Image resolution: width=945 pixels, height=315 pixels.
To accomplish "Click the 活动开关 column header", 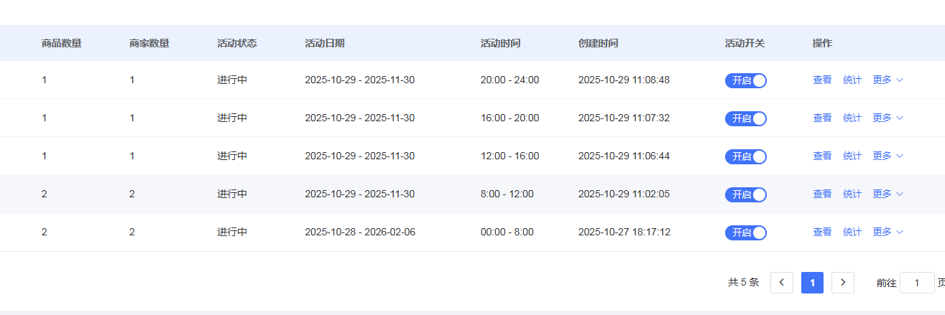I will coord(745,43).
